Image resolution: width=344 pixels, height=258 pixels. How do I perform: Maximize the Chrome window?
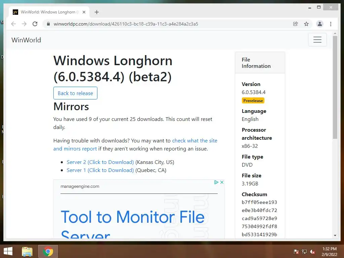tap(319, 7)
